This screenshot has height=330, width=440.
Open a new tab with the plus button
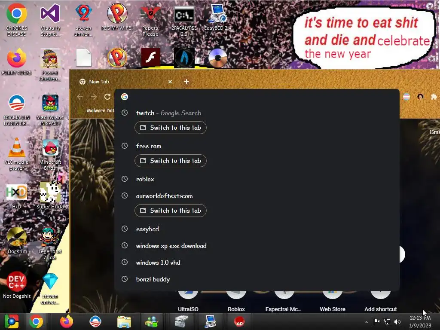[x=186, y=82]
